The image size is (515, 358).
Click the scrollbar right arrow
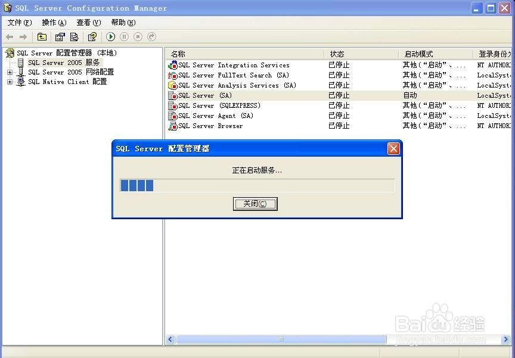click(505, 340)
